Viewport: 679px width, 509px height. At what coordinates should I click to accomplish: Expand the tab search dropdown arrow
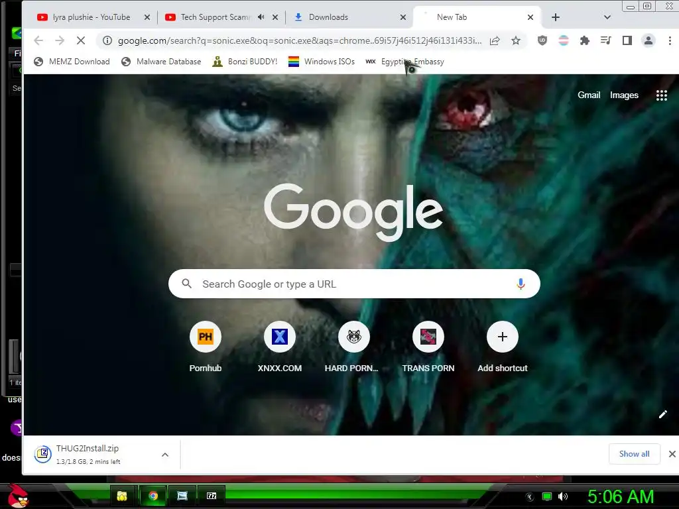(x=607, y=17)
